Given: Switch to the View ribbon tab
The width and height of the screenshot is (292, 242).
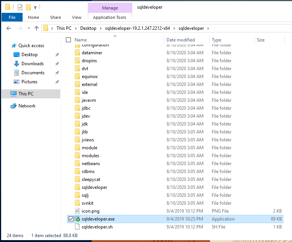Looking at the screenshot, I should coord(76,17).
